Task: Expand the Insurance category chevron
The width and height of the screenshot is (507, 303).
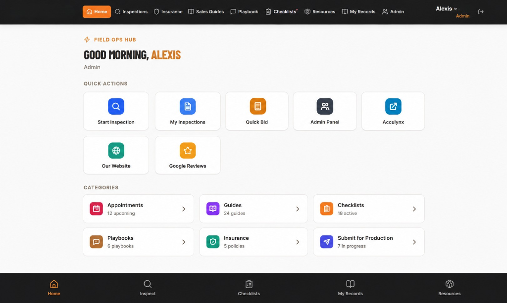Action: (x=298, y=242)
